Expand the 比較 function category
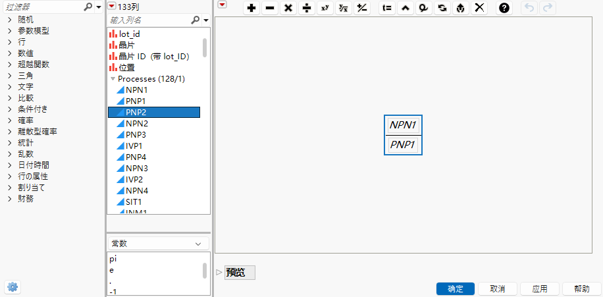Viewport: 603px width, 297px height. coord(10,98)
